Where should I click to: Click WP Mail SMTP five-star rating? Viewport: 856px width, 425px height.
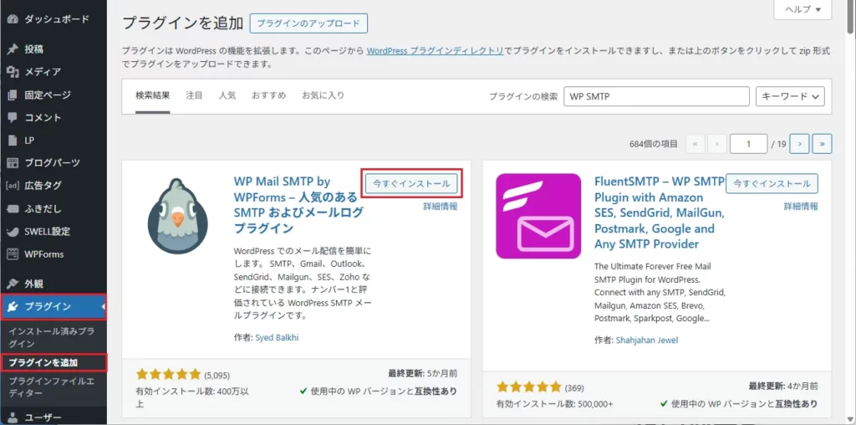(x=169, y=375)
